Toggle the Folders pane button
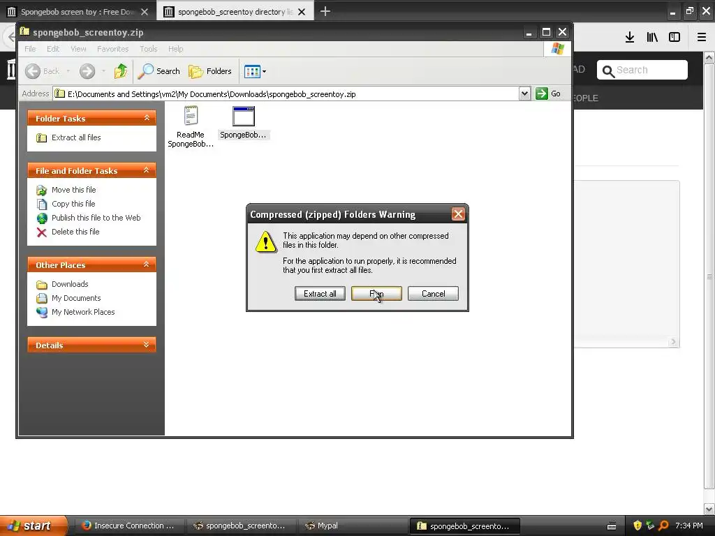The height and width of the screenshot is (536, 715). (210, 71)
